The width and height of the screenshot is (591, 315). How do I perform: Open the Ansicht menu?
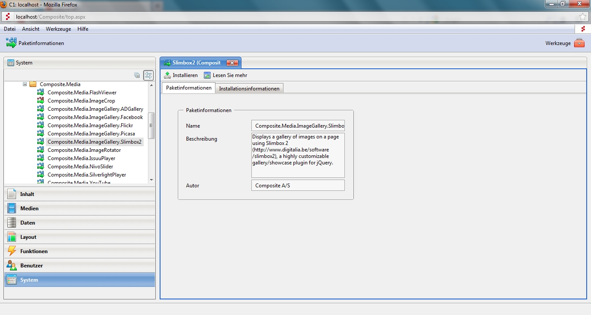tap(31, 29)
